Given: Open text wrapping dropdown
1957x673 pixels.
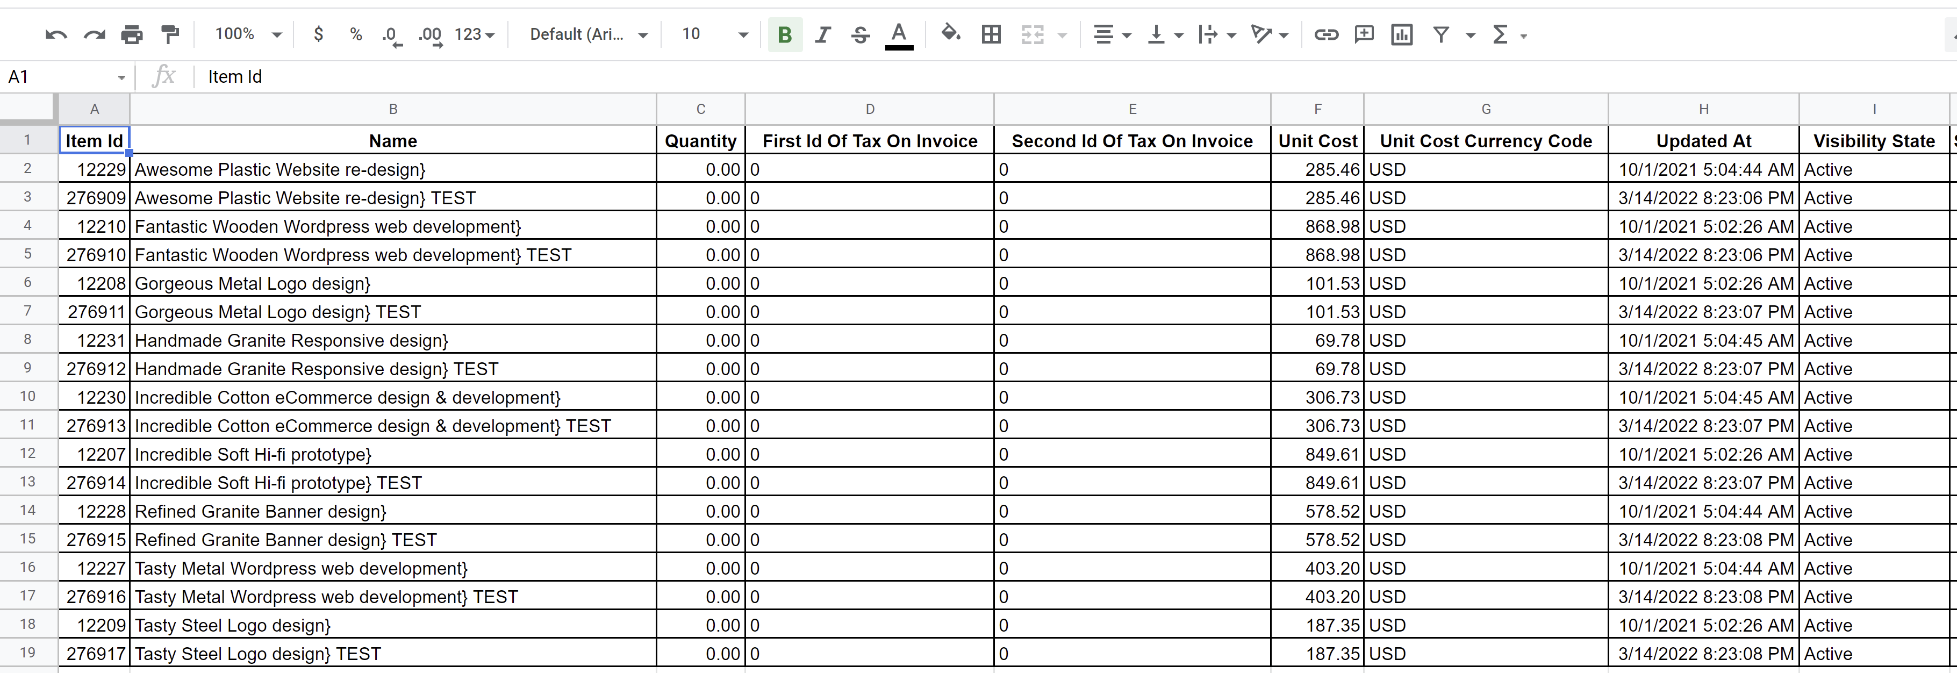Looking at the screenshot, I should click(x=1217, y=34).
